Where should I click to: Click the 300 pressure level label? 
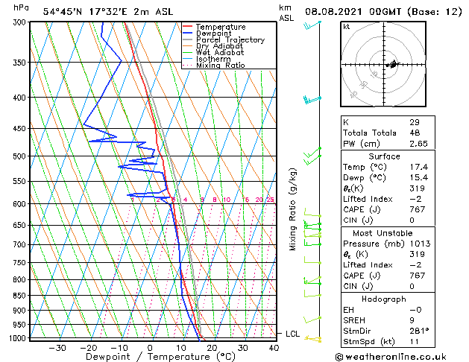(21, 22)
